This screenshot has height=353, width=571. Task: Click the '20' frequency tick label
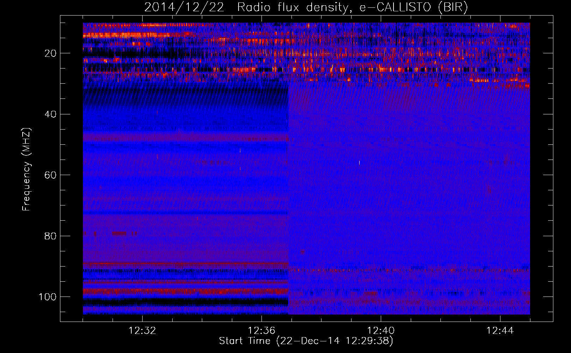tap(50, 53)
